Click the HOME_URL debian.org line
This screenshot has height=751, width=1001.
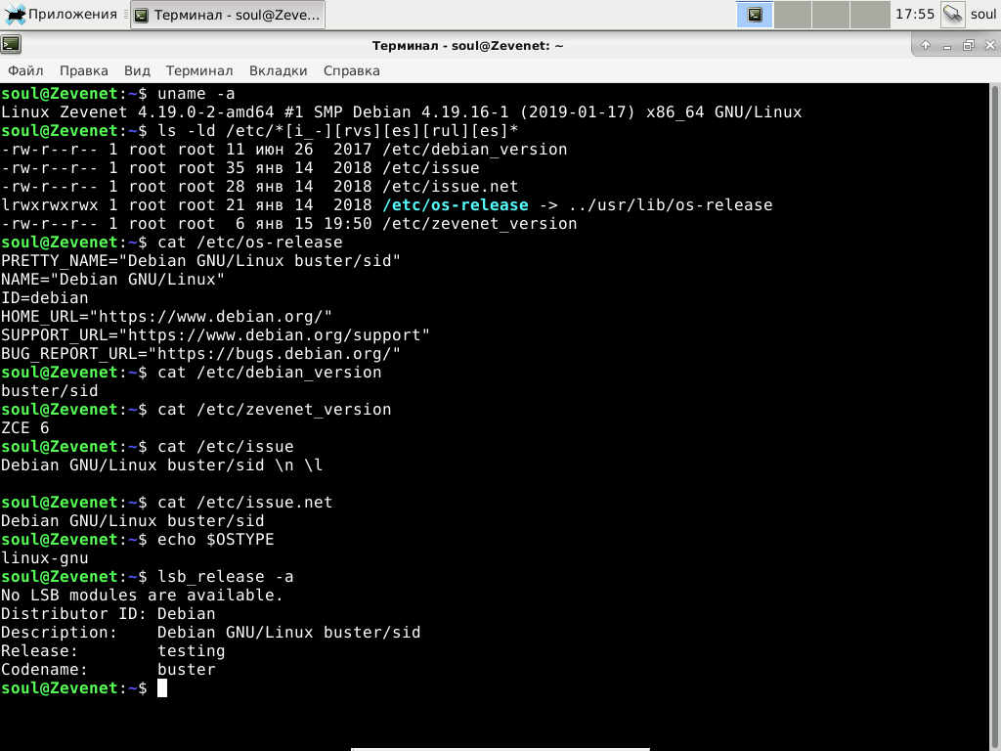tap(166, 317)
